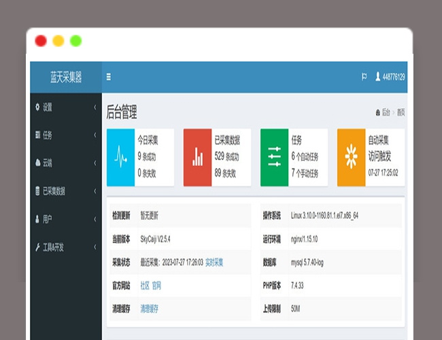Click 清理缓存 link to clear cache
This screenshot has width=442, height=340.
(x=150, y=308)
